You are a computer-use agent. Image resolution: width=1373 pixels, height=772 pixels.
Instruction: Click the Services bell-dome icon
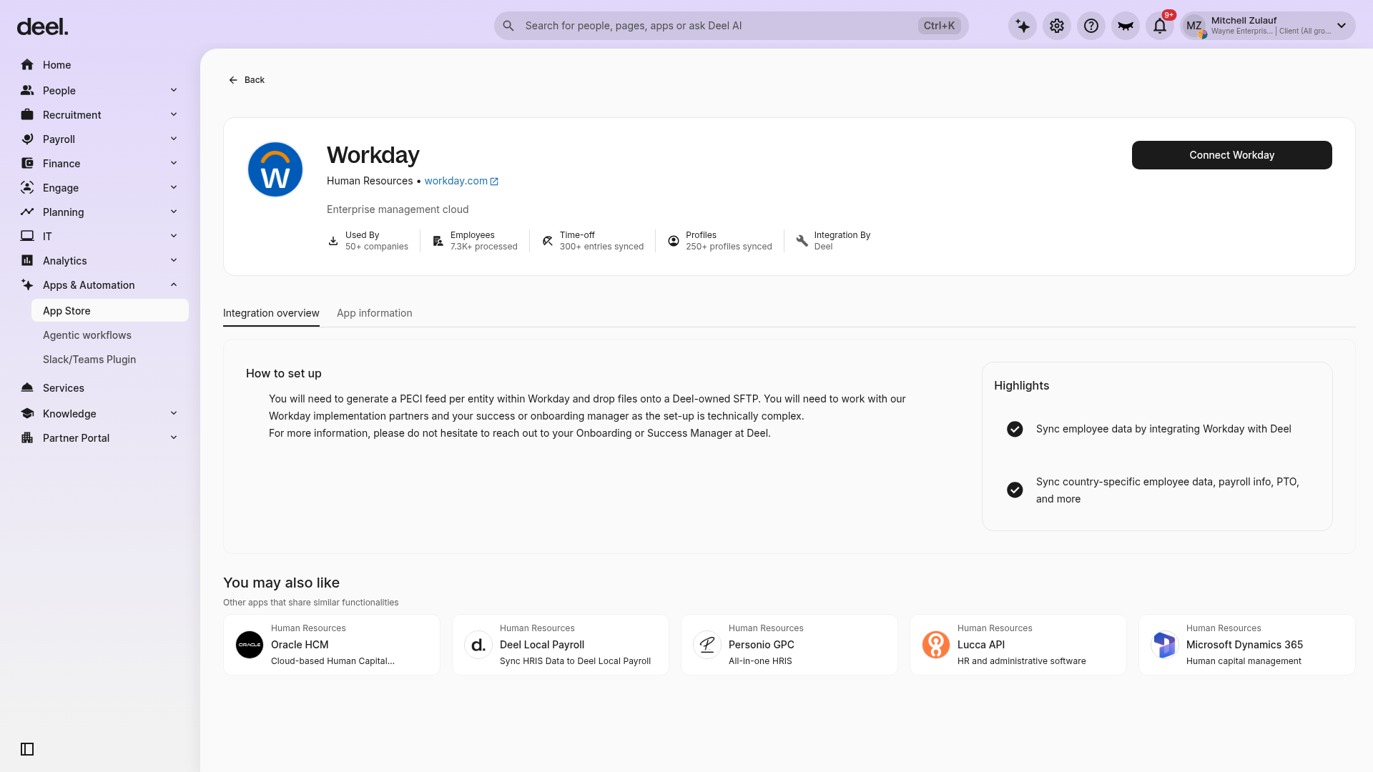click(27, 388)
